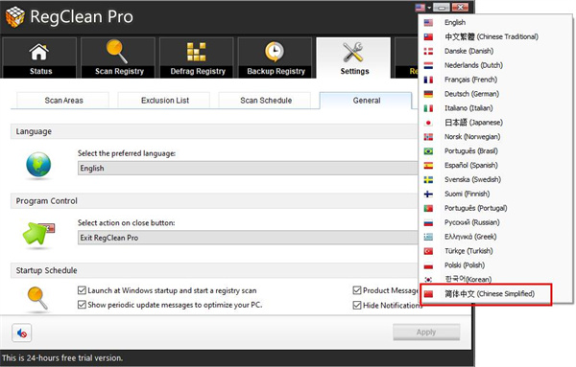The width and height of the screenshot is (576, 367).
Task: Close the RegClean Pro window
Action: [x=460, y=8]
